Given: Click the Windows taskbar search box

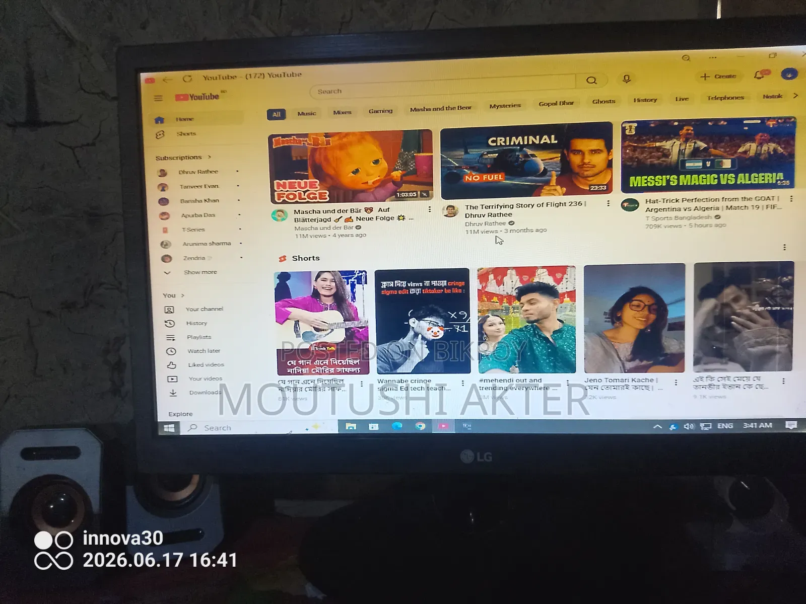Looking at the screenshot, I should pos(259,428).
